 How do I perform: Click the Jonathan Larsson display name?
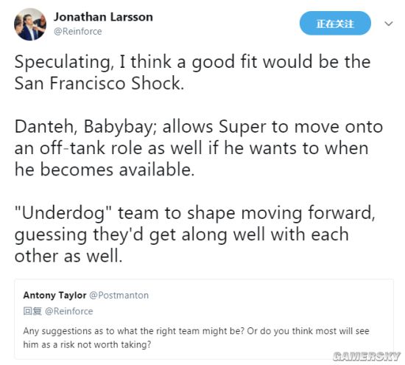(x=103, y=17)
